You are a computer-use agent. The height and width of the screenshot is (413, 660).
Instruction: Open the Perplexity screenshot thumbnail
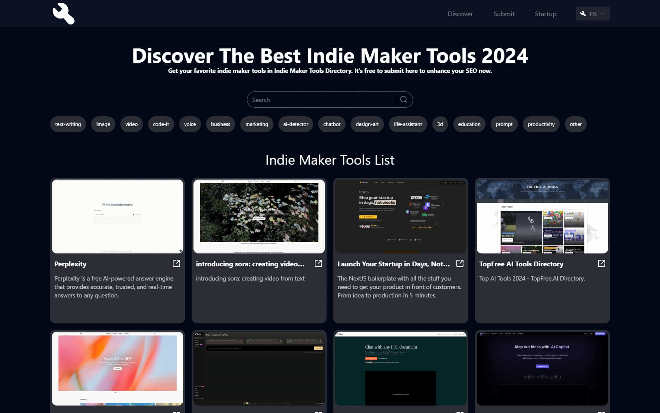click(118, 216)
